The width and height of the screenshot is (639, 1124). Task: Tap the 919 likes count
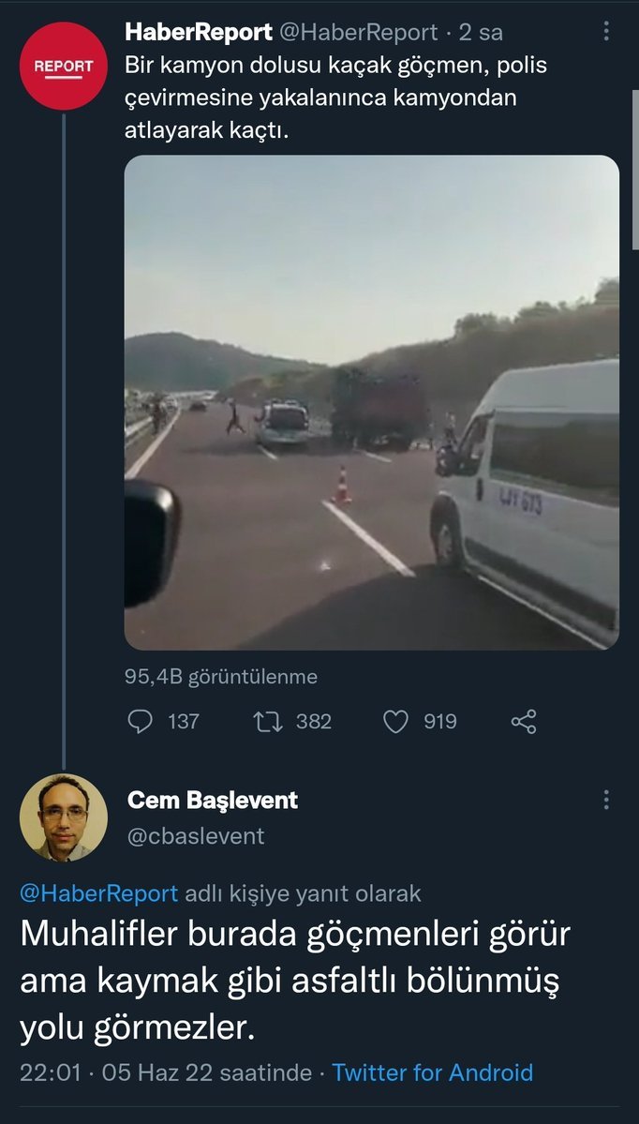click(439, 721)
